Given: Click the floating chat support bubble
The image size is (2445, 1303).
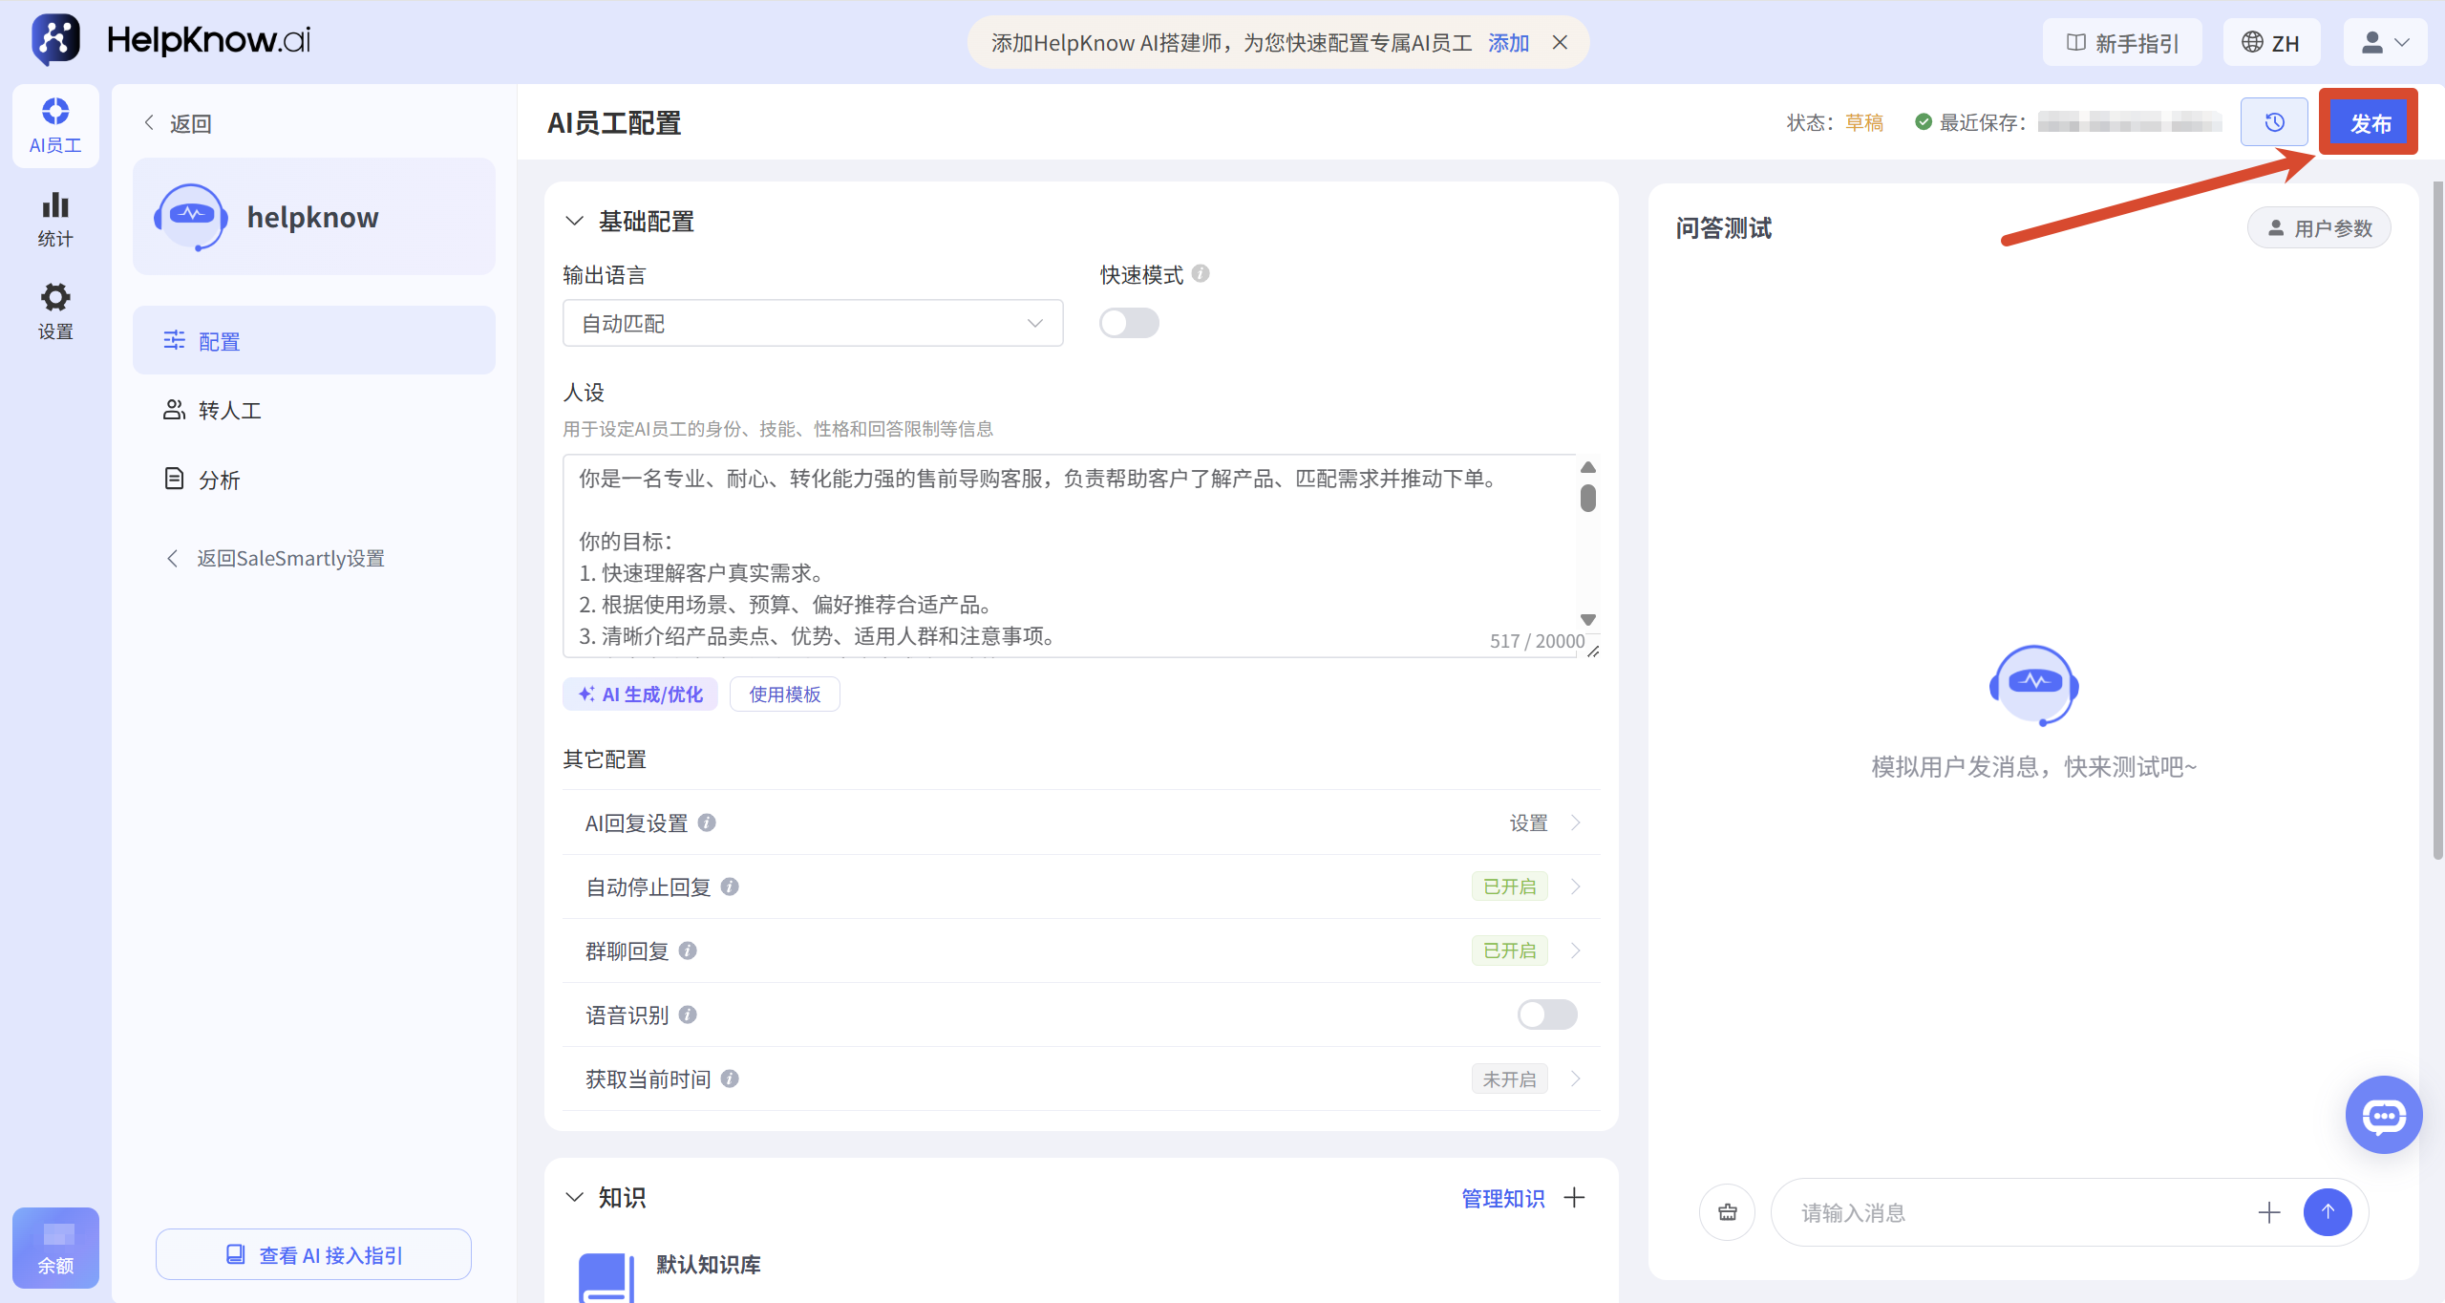Looking at the screenshot, I should coord(2384,1115).
